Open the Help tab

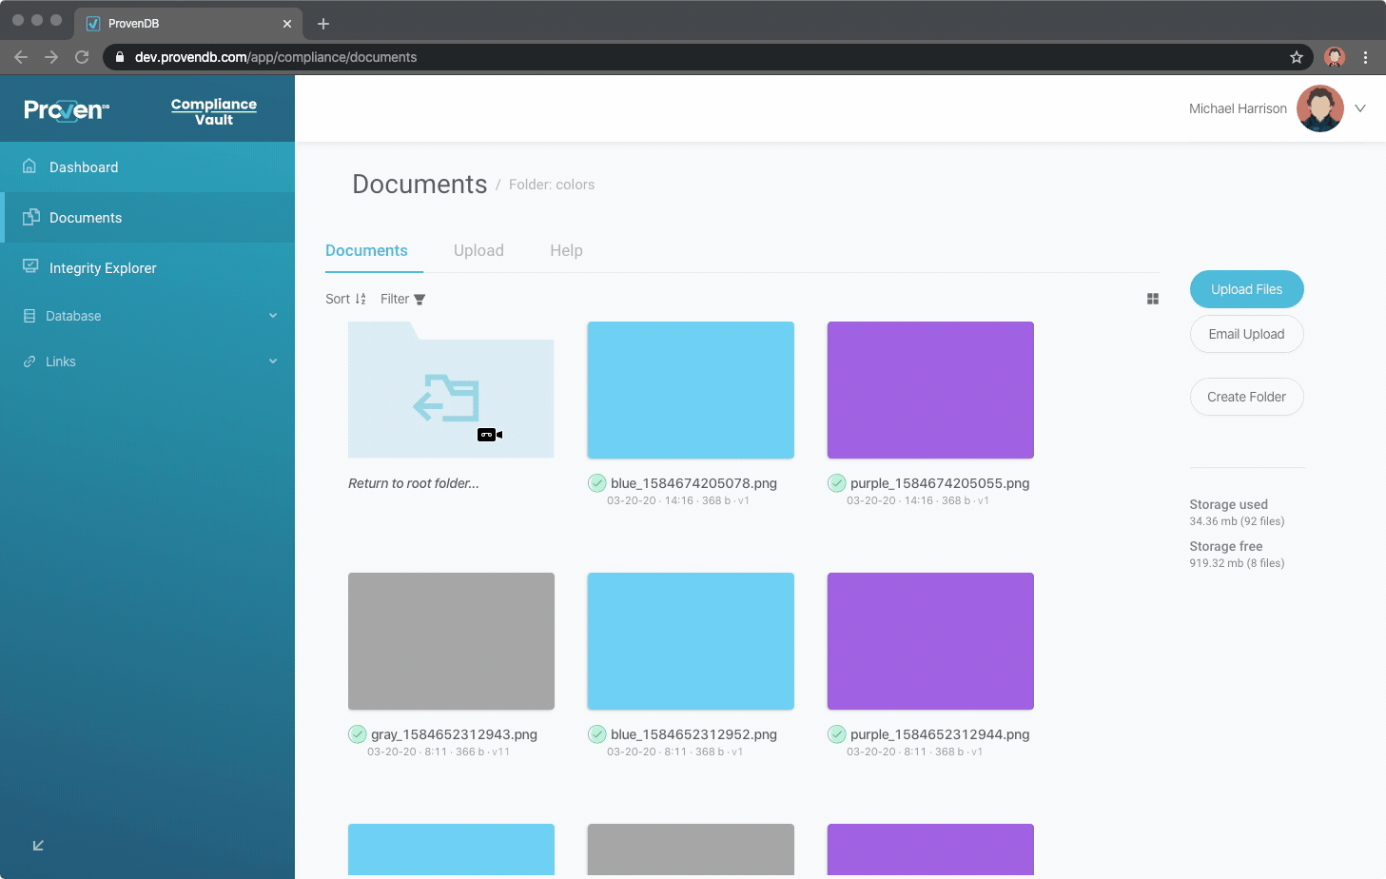click(566, 250)
